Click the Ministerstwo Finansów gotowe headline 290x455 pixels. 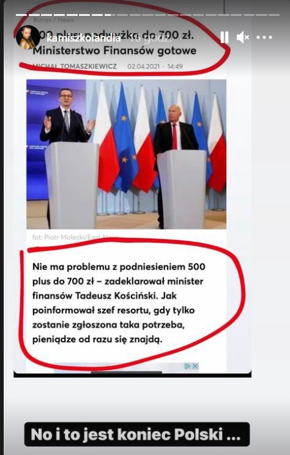[114, 51]
